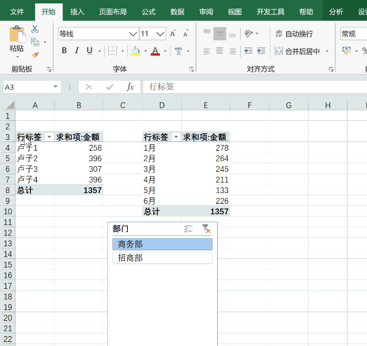The width and height of the screenshot is (367, 346).
Task: Switch to the 开发工具 tab
Action: point(271,11)
